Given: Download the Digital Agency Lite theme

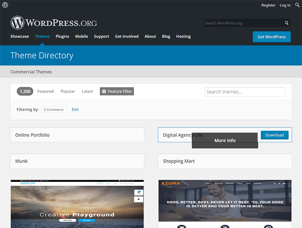Looking at the screenshot, I should tap(275, 135).
